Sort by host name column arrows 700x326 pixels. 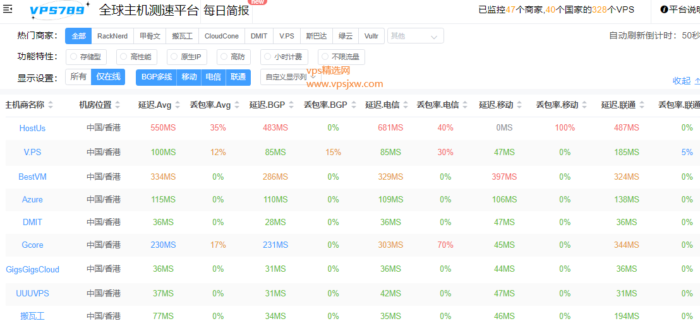(x=51, y=105)
